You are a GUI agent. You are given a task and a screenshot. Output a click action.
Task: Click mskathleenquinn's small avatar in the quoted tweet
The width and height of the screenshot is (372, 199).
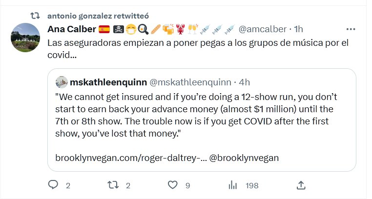tap(61, 81)
